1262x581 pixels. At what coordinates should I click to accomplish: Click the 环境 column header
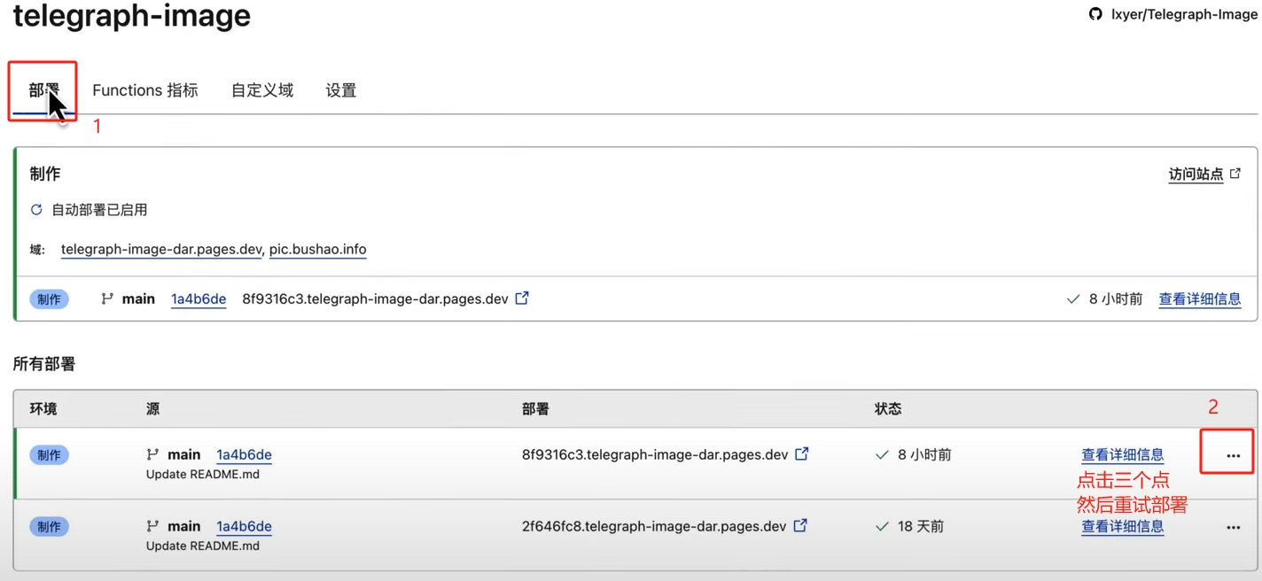coord(43,409)
